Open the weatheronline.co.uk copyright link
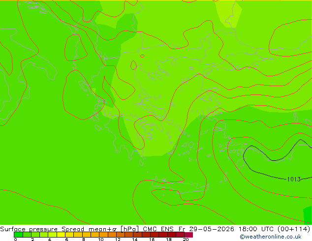Screen dimensions: 312x241 271,237
